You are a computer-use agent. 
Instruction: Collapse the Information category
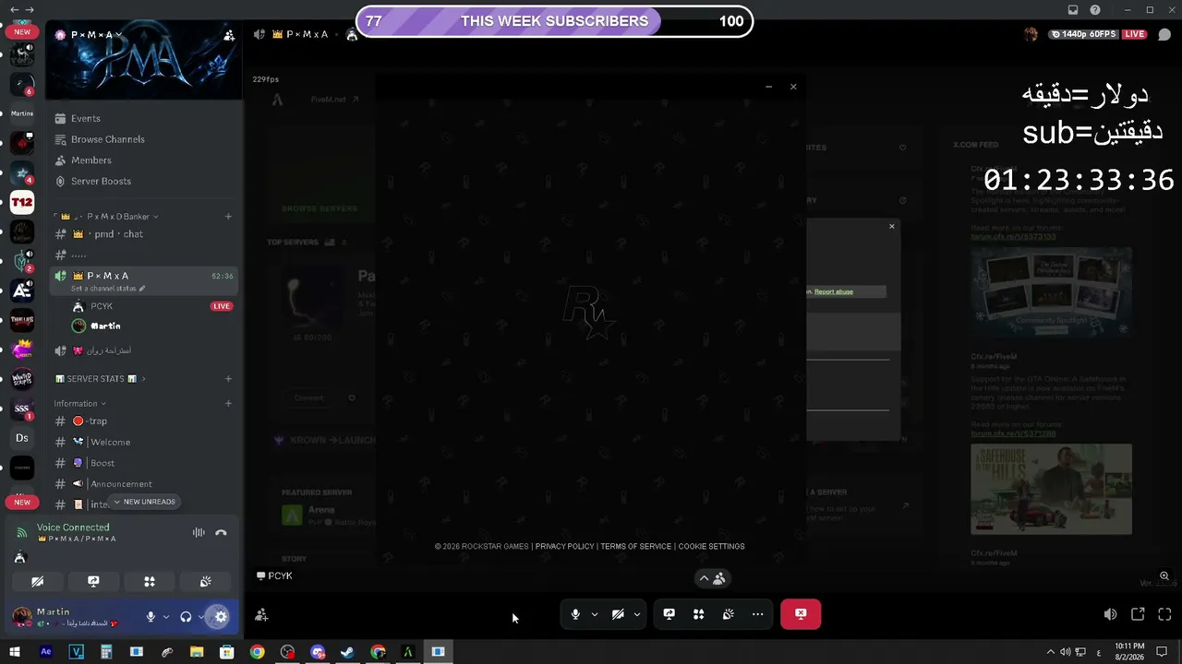[79, 403]
